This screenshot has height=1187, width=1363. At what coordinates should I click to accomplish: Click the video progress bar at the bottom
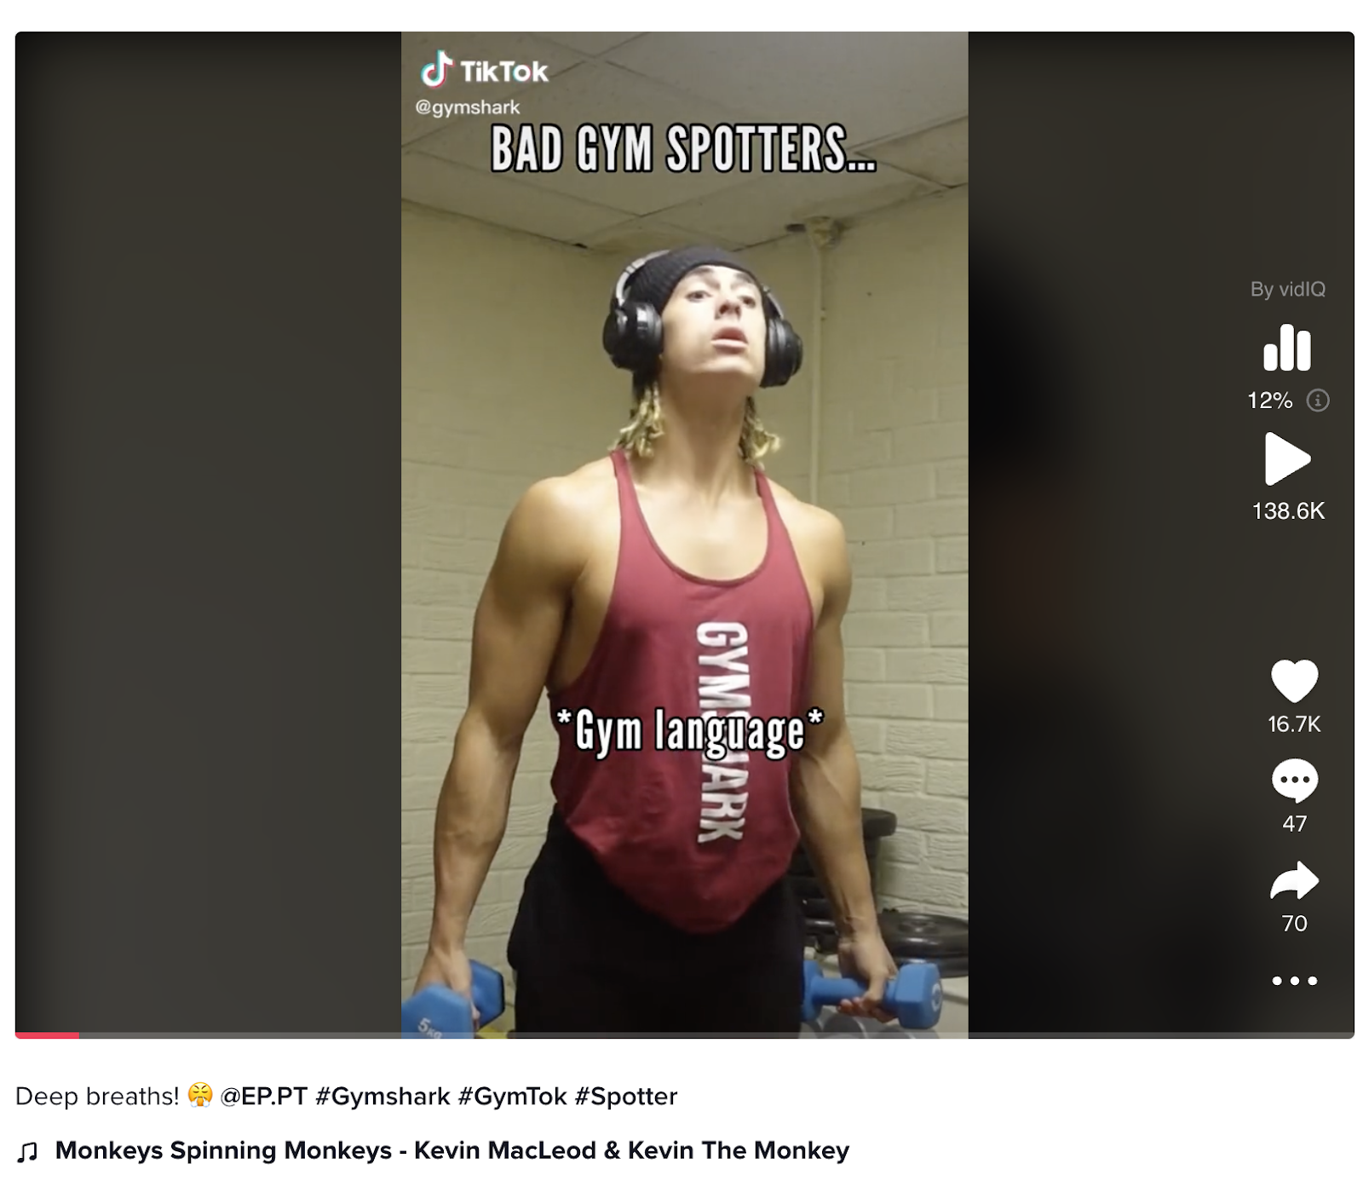684,1035
